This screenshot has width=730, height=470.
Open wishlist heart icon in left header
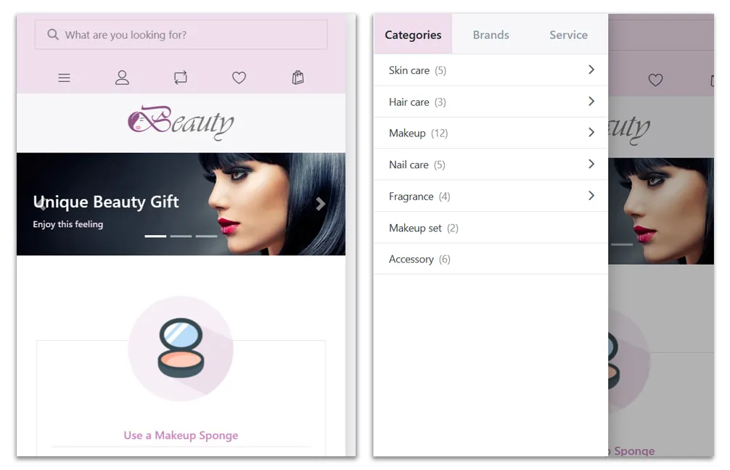pyautogui.click(x=239, y=78)
